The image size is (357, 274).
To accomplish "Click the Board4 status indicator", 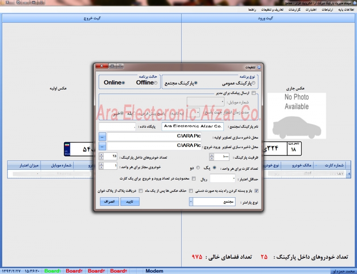I will point(118,271).
